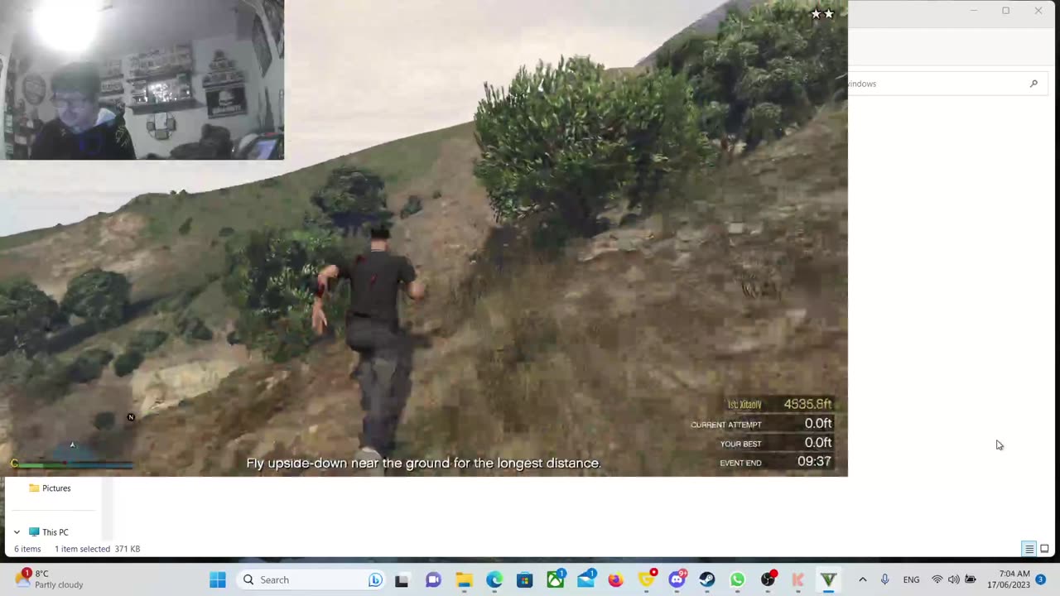Open WhatsApp from the taskbar
This screenshot has height=596, width=1060.
point(737,579)
